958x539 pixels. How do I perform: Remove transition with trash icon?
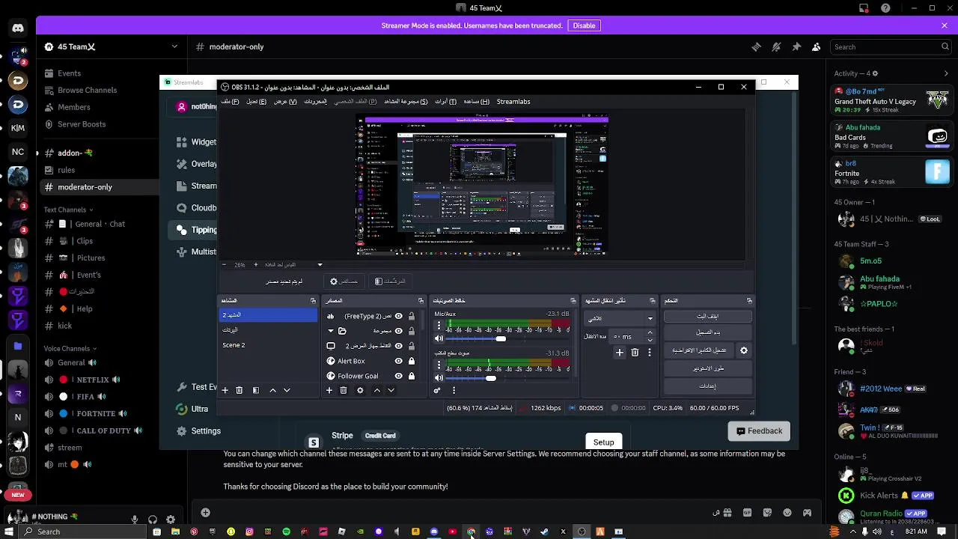635,352
